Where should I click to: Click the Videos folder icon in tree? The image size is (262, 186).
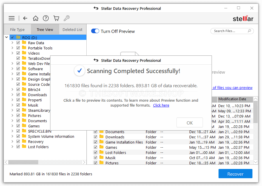coord(24,53)
